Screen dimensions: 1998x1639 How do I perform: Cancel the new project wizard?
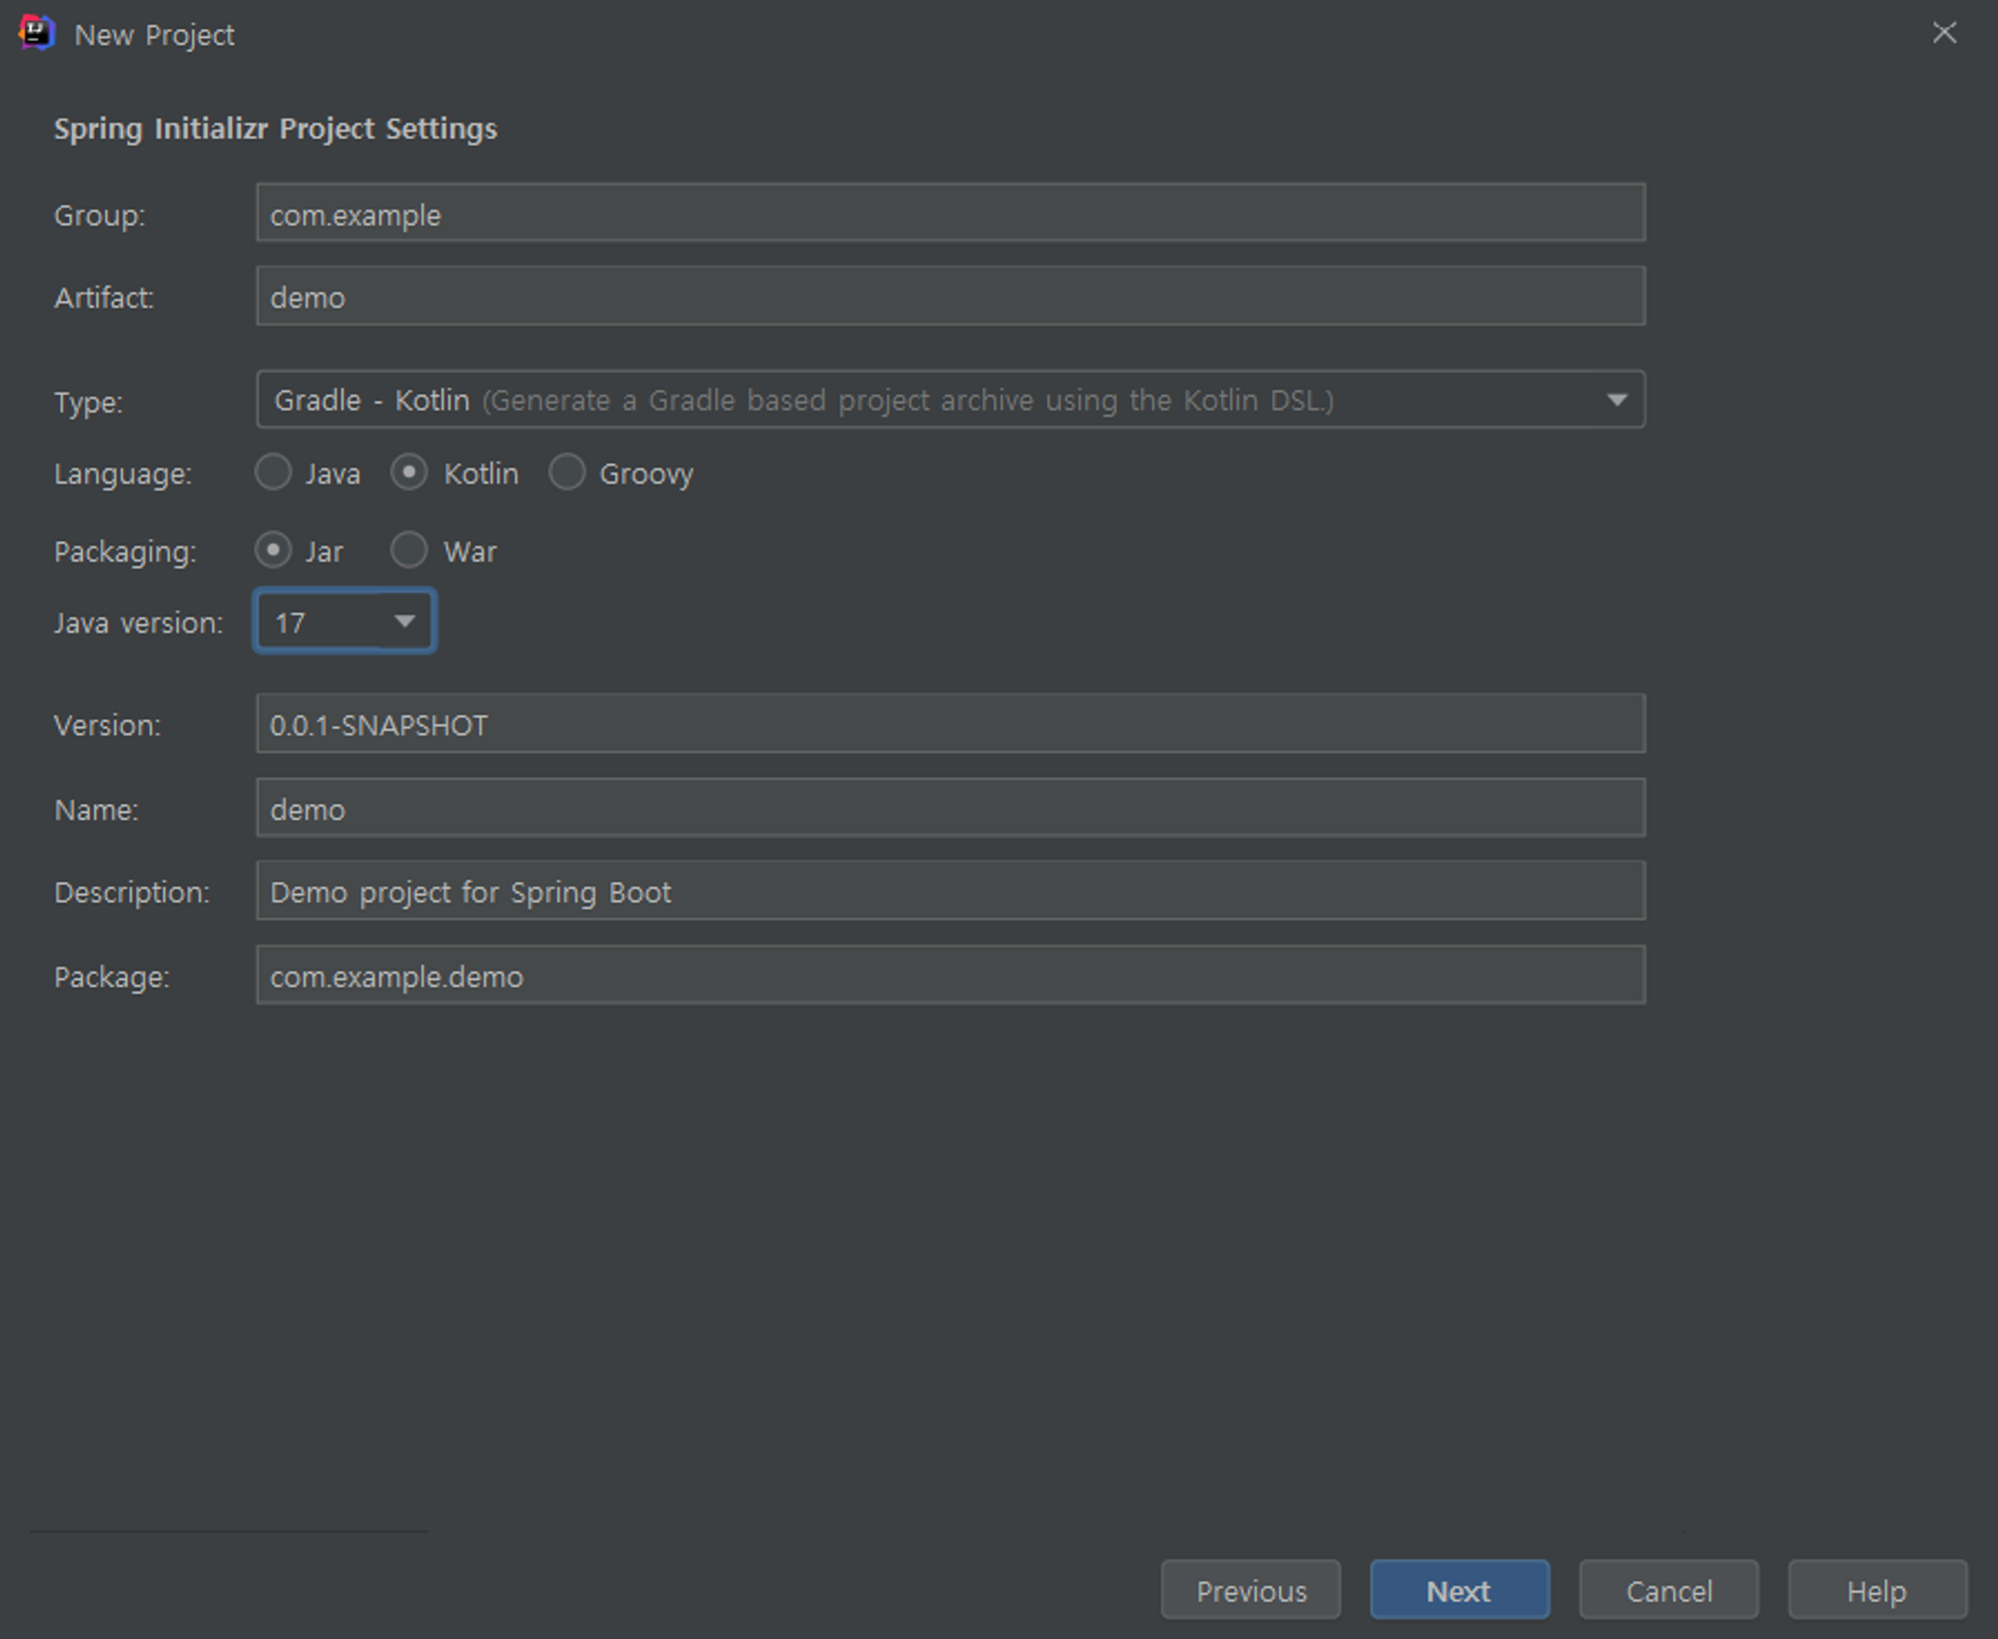(1667, 1590)
